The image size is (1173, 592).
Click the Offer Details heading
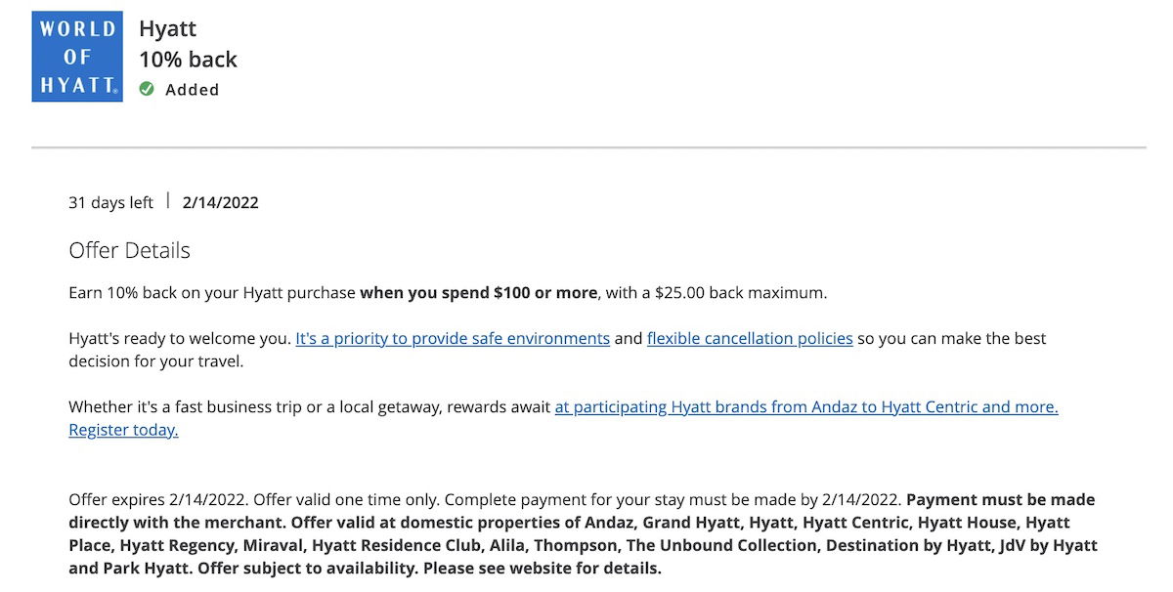(x=129, y=250)
